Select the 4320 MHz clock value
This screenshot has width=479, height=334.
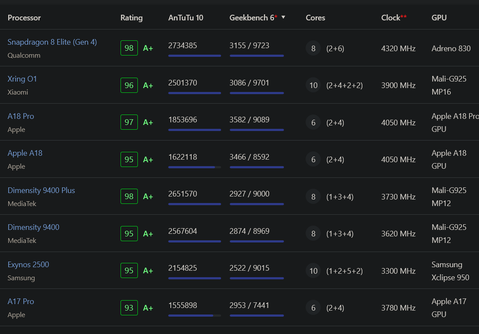(398, 49)
